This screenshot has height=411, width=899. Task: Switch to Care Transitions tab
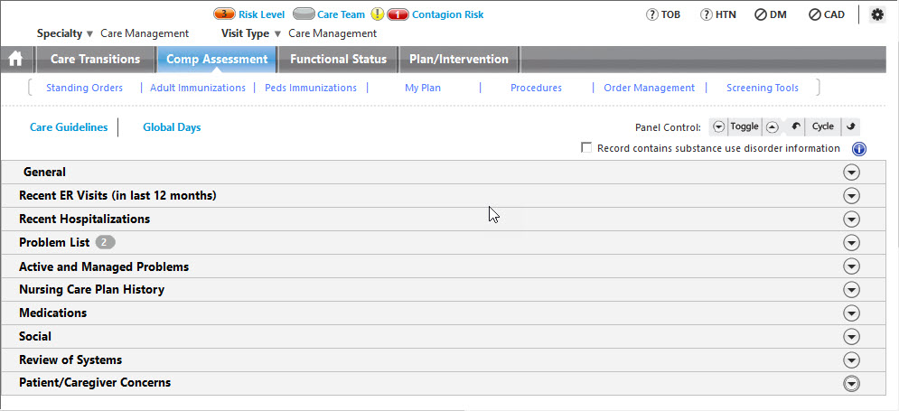click(95, 59)
